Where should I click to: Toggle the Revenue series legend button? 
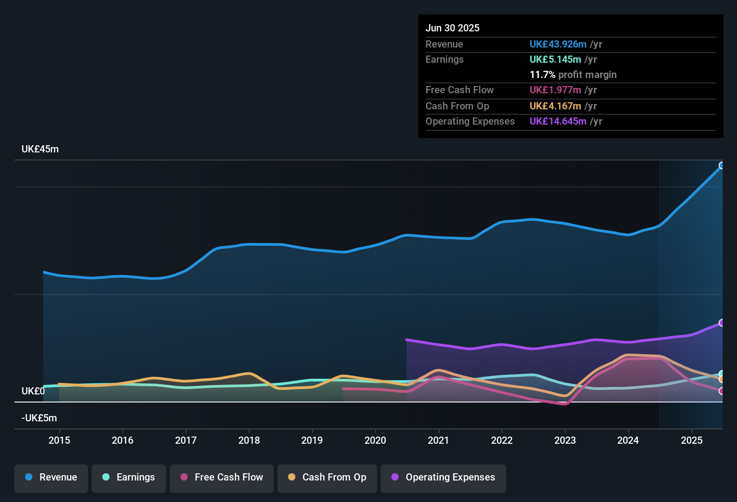51,477
